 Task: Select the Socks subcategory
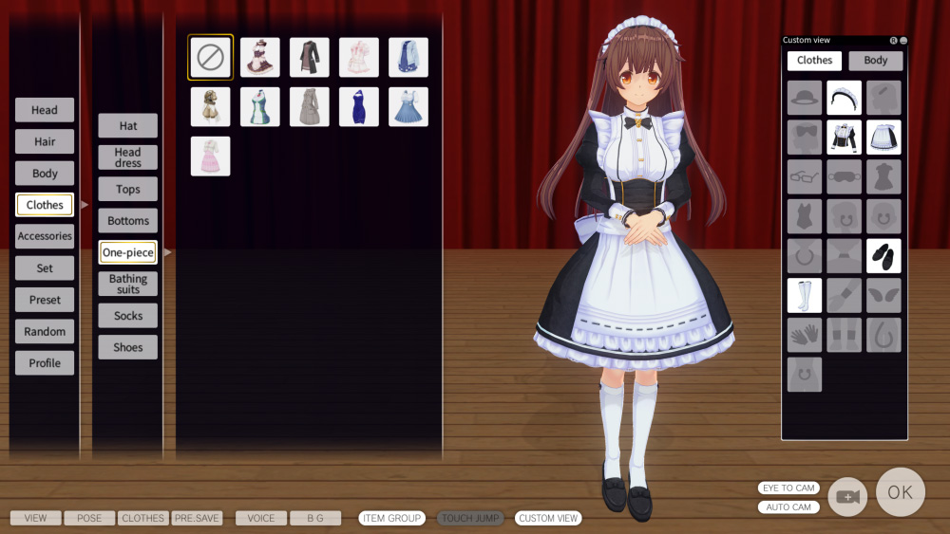[x=128, y=316]
